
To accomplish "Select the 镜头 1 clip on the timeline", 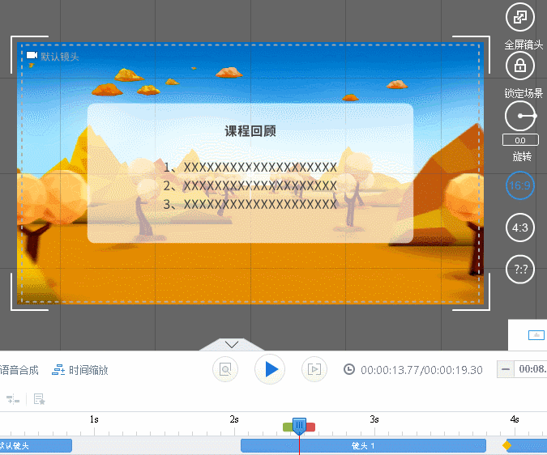I will click(363, 445).
